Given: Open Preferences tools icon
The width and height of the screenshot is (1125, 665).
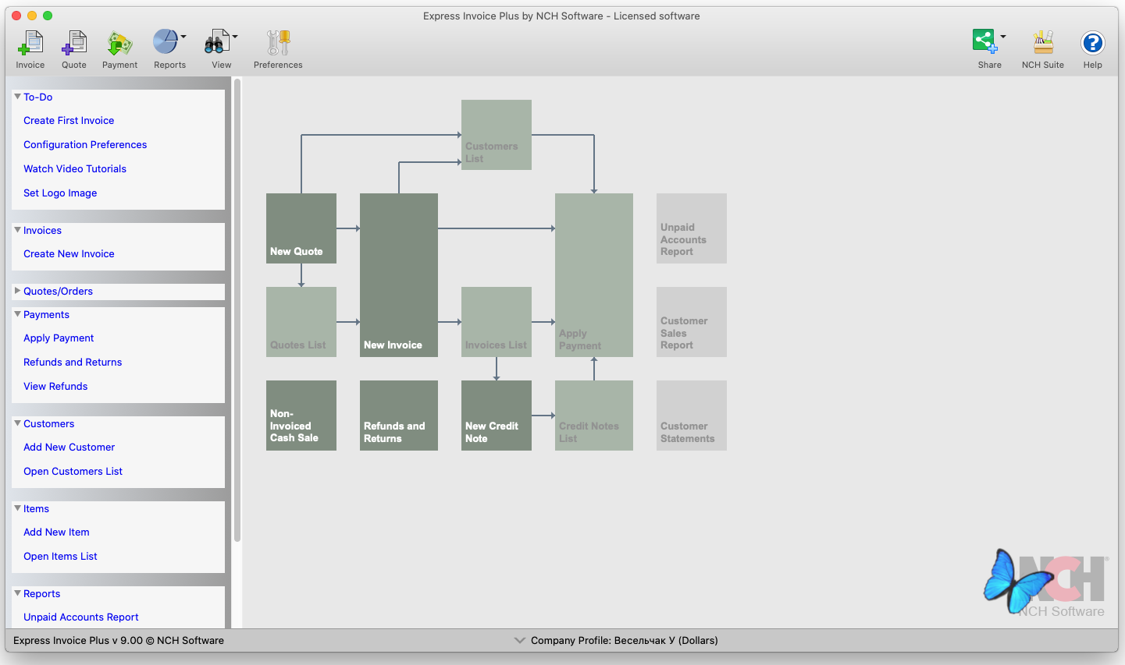Looking at the screenshot, I should click(x=278, y=43).
